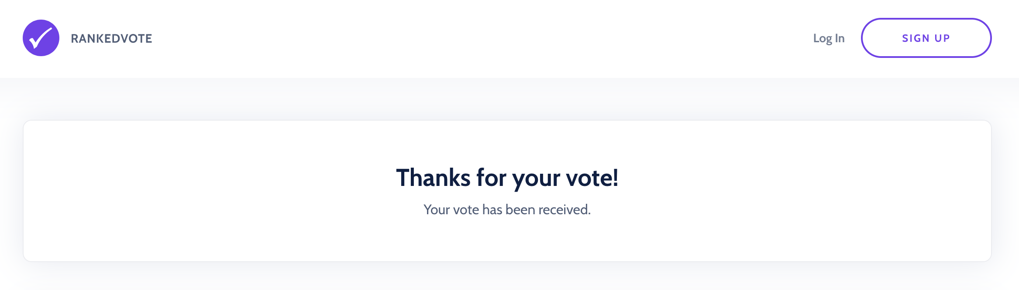The width and height of the screenshot is (1019, 290).
Task: Click the second word "vote" in the subtext
Action: point(466,210)
